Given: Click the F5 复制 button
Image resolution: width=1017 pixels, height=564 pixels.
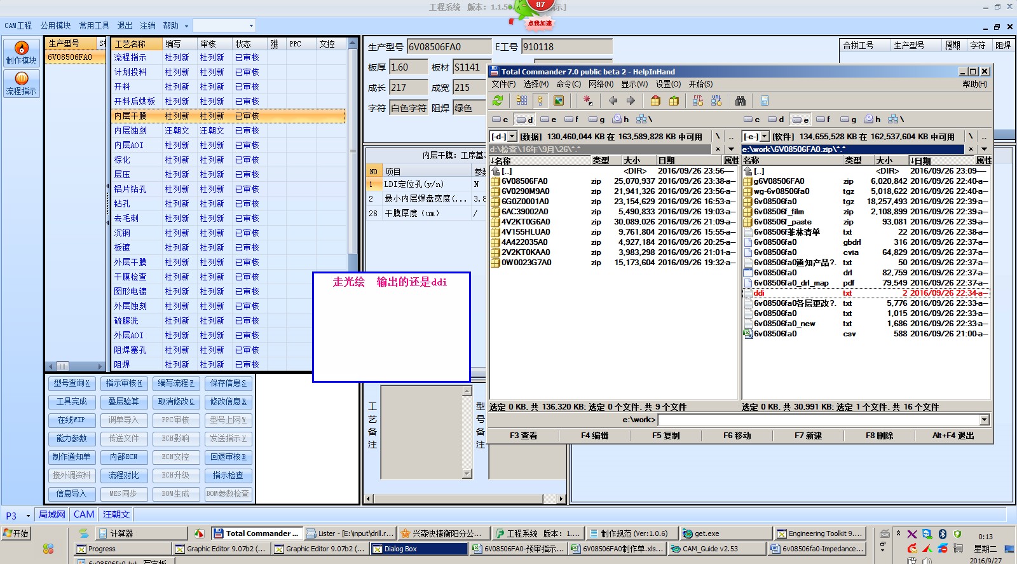Looking at the screenshot, I should (x=665, y=436).
